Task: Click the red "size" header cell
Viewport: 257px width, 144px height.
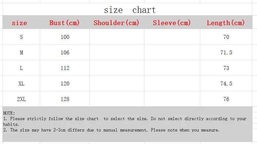Action: (x=19, y=23)
